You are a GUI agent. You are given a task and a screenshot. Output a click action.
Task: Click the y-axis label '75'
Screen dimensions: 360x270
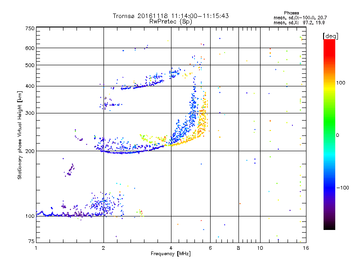tap(31, 241)
